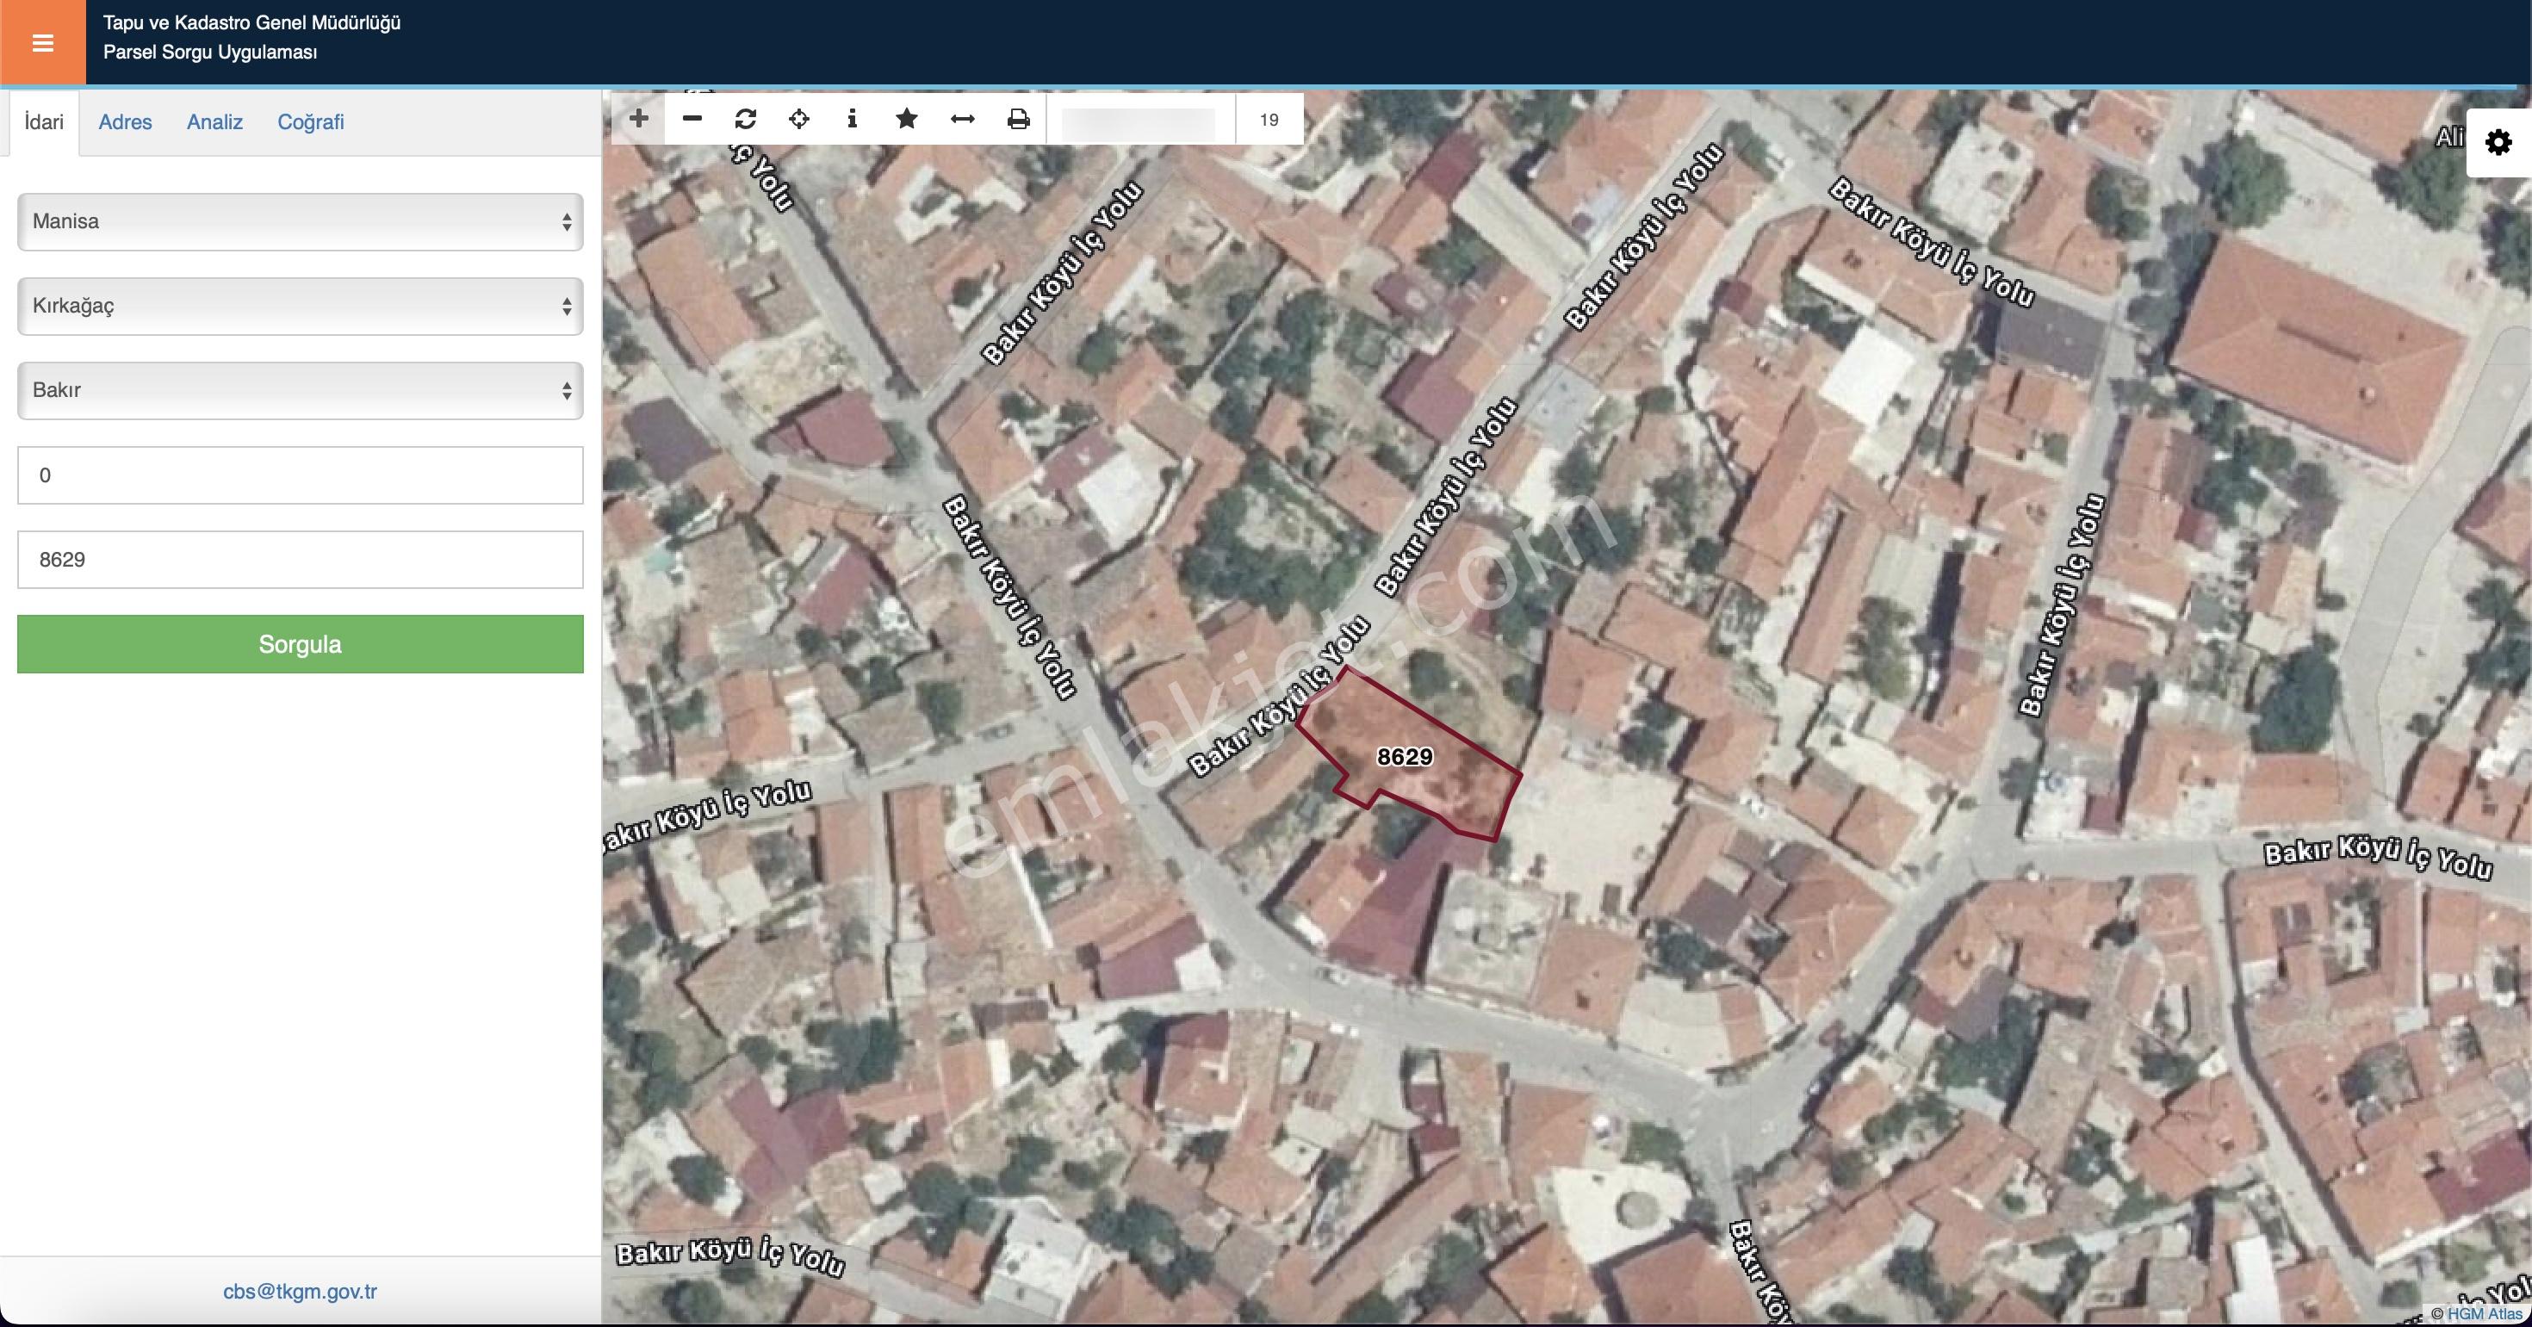The height and width of the screenshot is (1327, 2532).
Task: Expand the Bakır neighborhood dropdown
Action: click(300, 390)
